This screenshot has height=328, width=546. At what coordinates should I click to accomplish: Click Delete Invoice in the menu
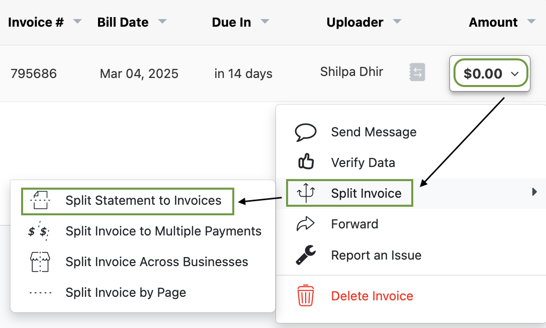(372, 296)
